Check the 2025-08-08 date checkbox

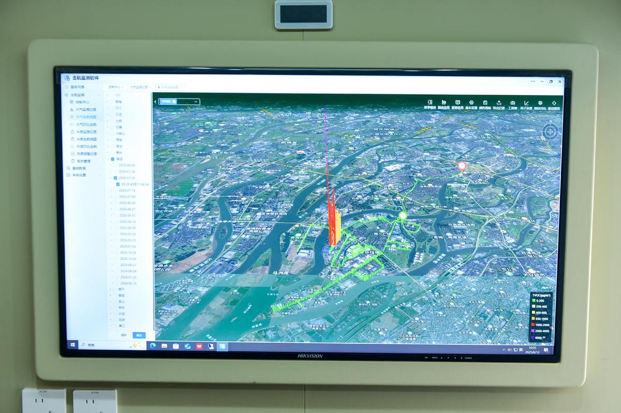[115, 165]
